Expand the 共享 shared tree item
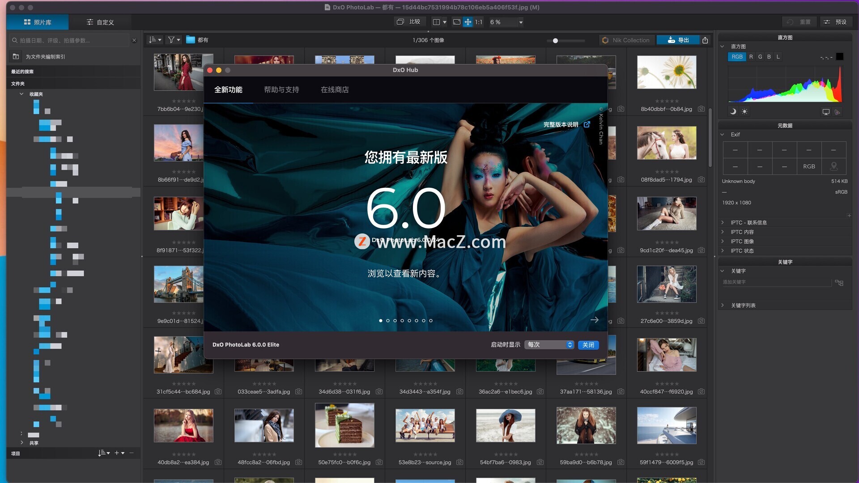The image size is (859, 483). 21,442
